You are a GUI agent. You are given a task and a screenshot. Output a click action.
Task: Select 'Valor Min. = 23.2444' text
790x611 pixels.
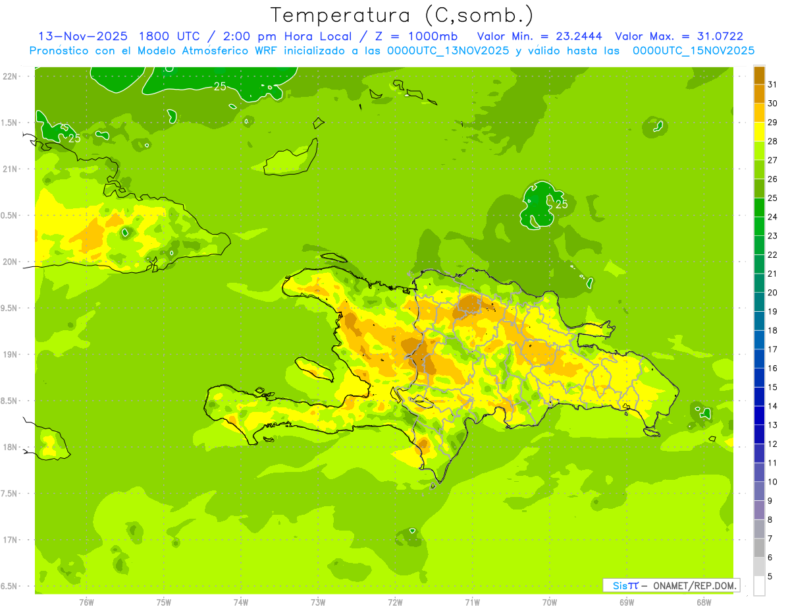click(x=540, y=36)
